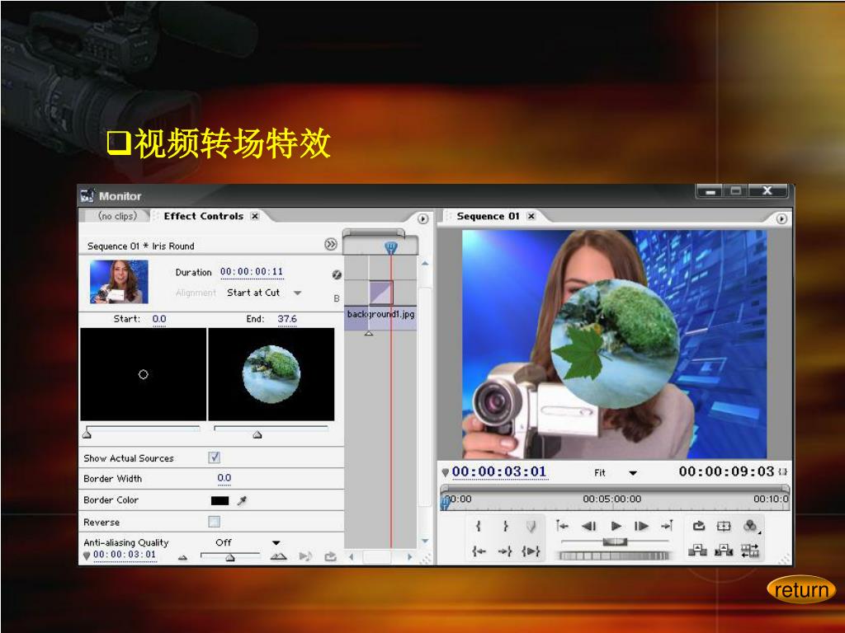Click the clip thumbnail in Effect Controls

[119, 282]
